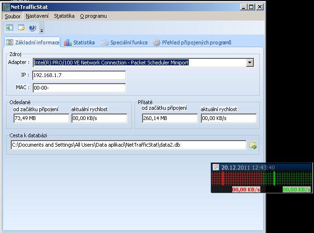Expand the toolbar options overflow arrow
Viewport: 314px width, 233px height.
[42, 31]
